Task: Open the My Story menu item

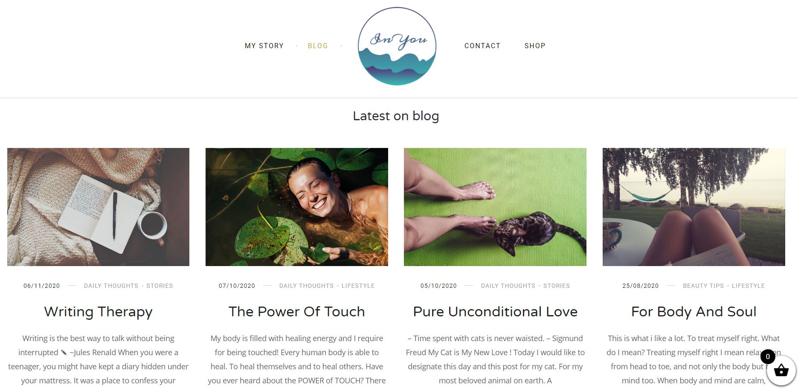Action: pos(264,46)
